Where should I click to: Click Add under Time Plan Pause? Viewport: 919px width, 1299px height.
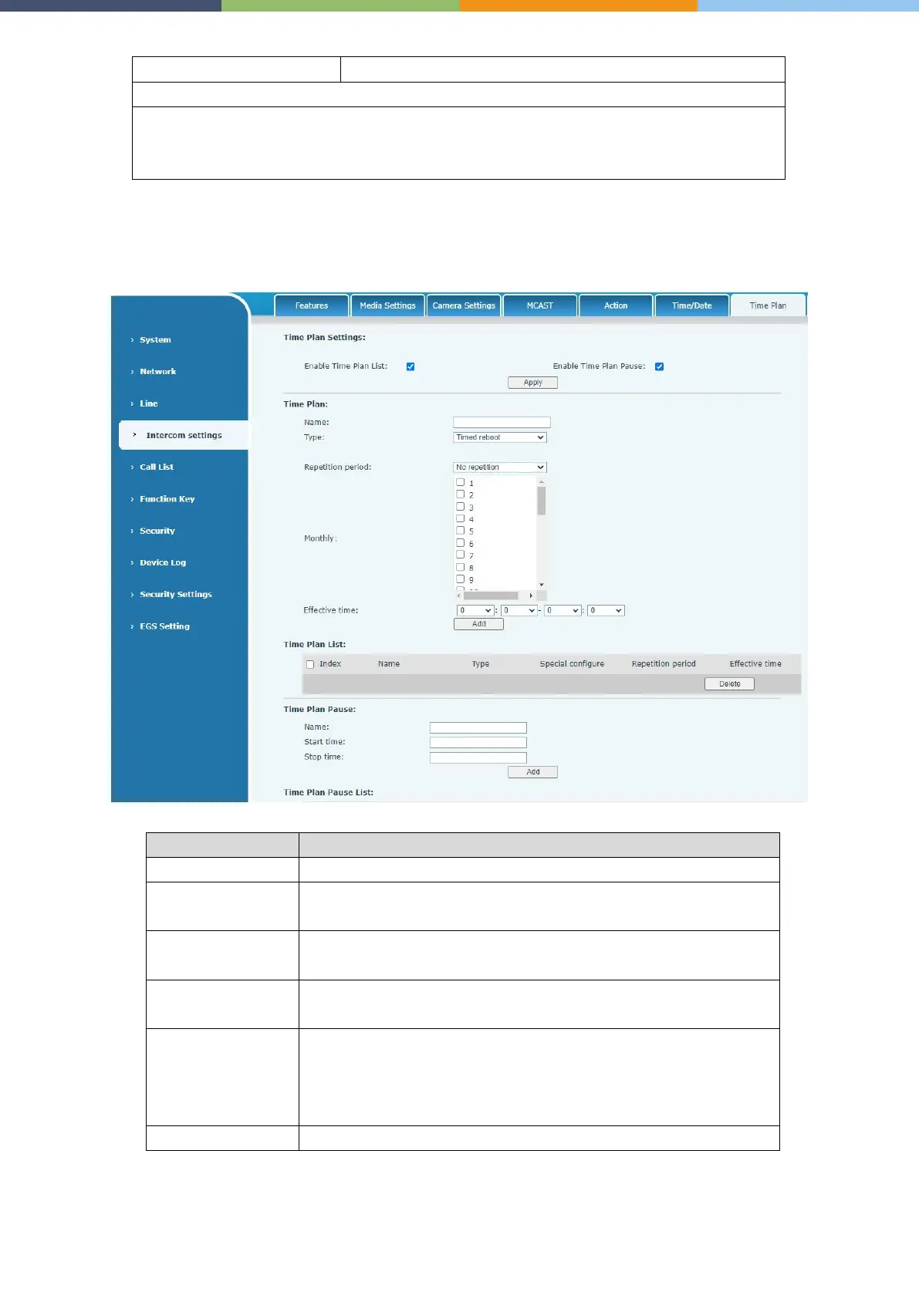532,772
